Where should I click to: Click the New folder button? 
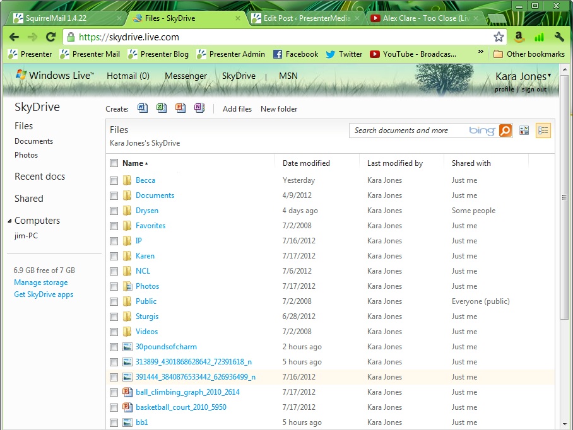pos(279,109)
